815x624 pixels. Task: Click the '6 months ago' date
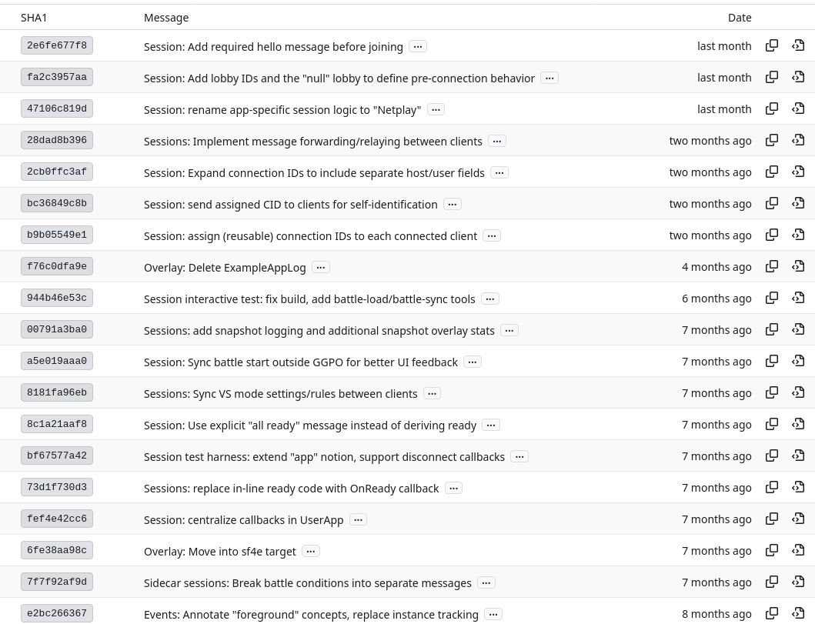point(716,299)
